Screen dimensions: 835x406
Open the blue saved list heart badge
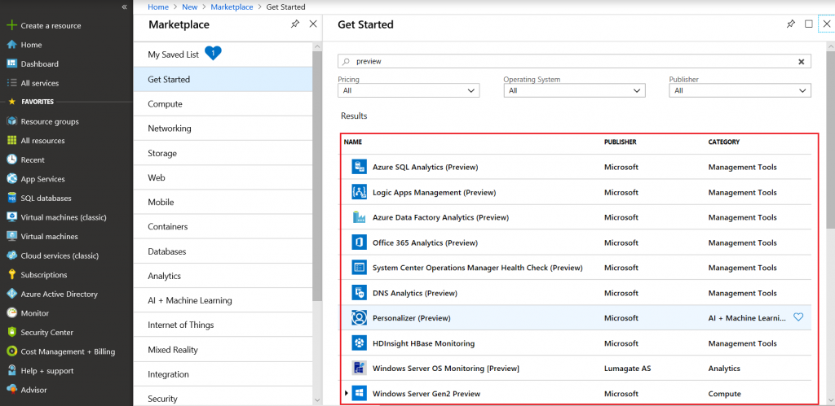coord(213,53)
